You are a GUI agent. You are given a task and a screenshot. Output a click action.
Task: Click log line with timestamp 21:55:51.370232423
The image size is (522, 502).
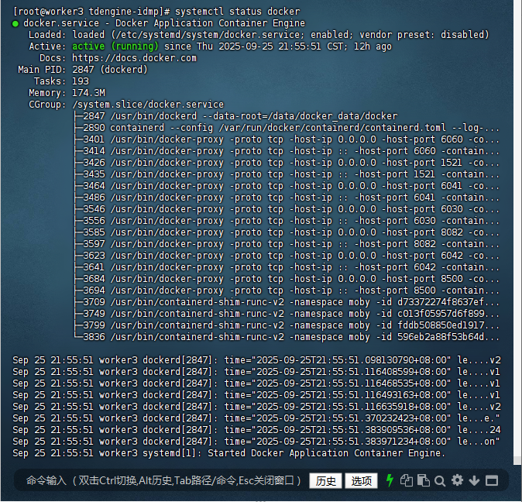click(256, 418)
